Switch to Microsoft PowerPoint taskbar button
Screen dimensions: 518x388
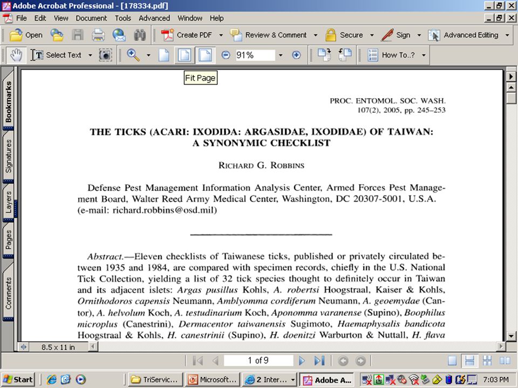click(x=213, y=380)
